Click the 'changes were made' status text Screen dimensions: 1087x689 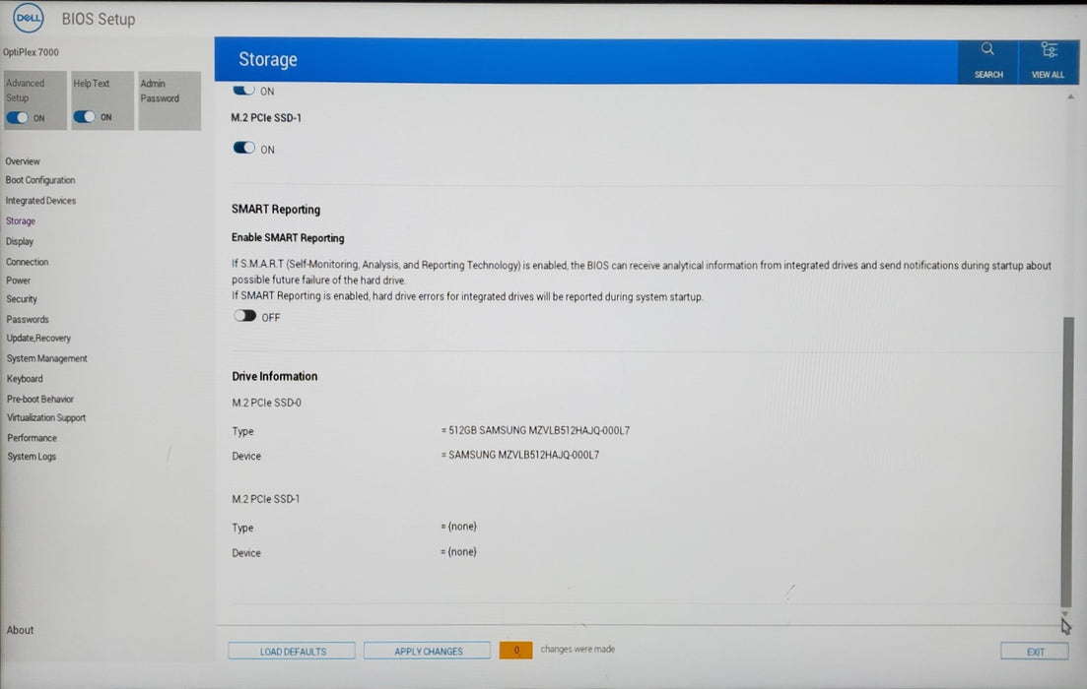pyautogui.click(x=577, y=649)
